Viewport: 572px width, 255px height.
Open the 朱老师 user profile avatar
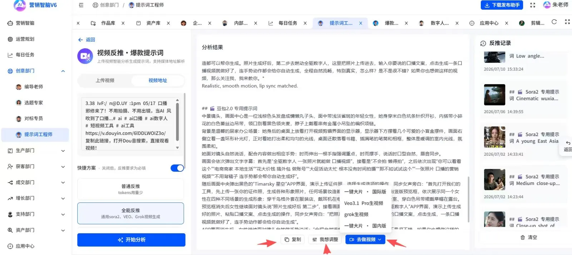click(x=547, y=5)
